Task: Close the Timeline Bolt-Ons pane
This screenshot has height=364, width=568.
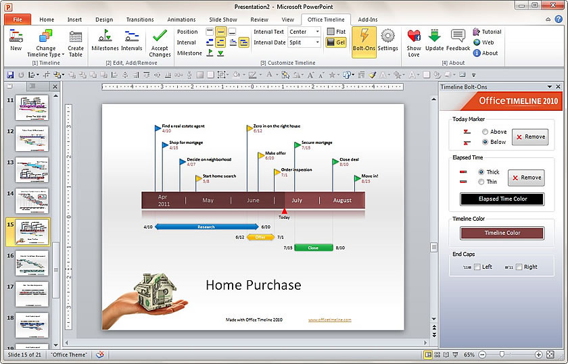Action: tap(559, 87)
